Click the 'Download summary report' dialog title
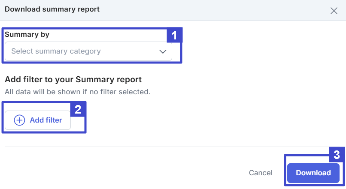 [52, 9]
